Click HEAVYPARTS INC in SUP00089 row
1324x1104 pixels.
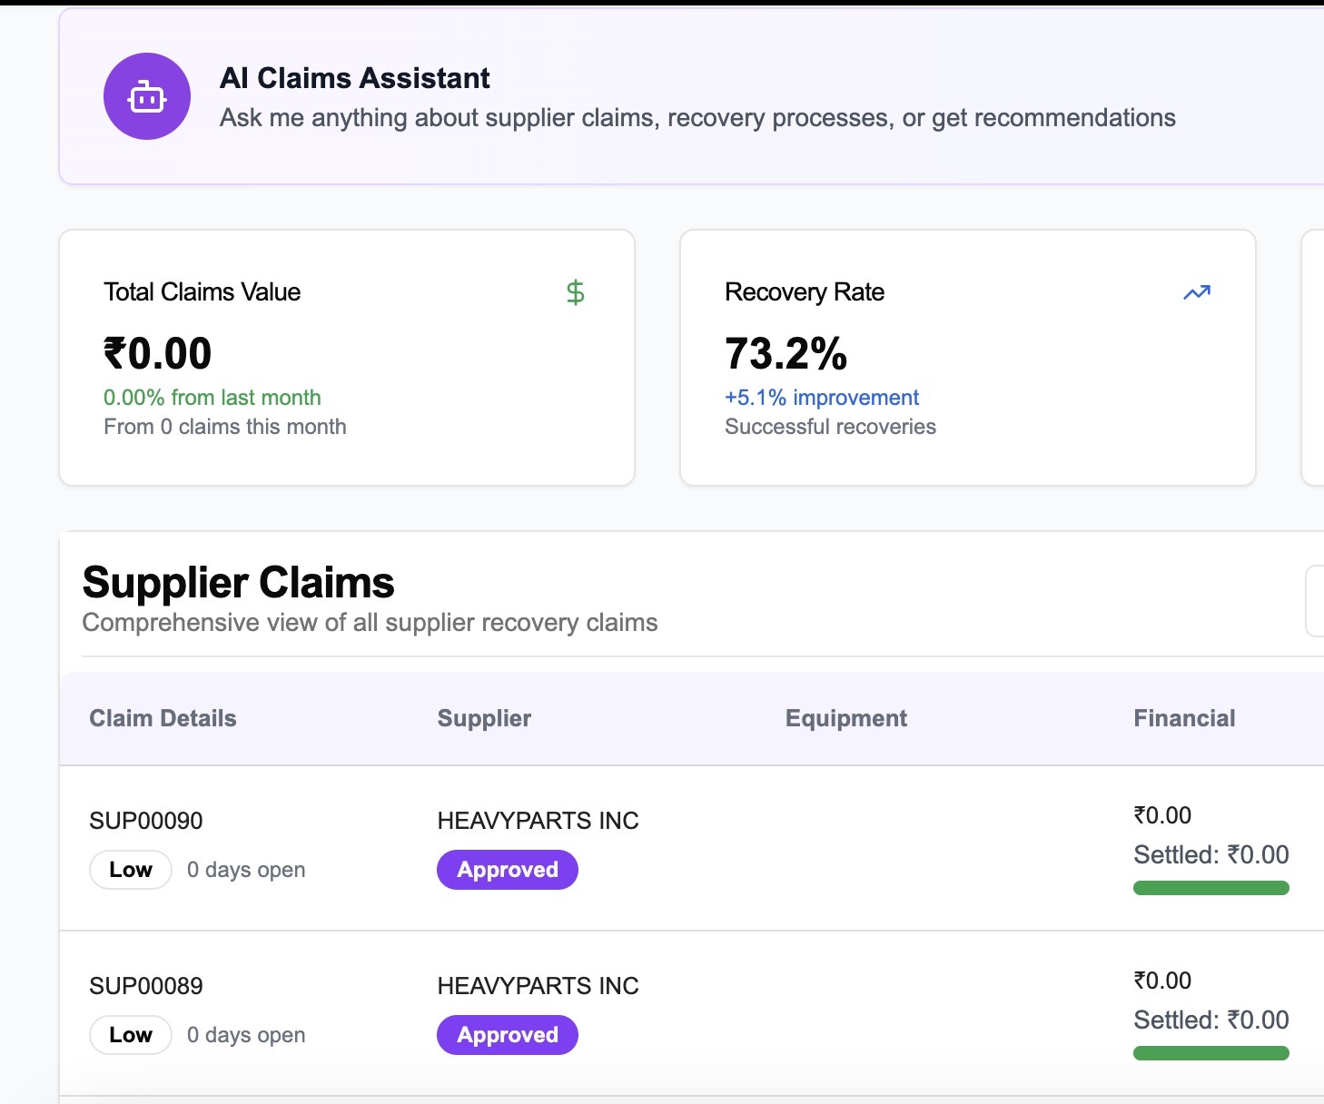(x=538, y=986)
